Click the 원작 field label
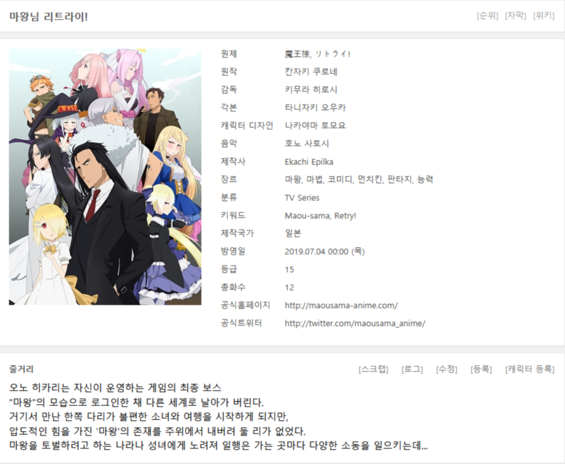The width and height of the screenshot is (565, 464). [229, 72]
